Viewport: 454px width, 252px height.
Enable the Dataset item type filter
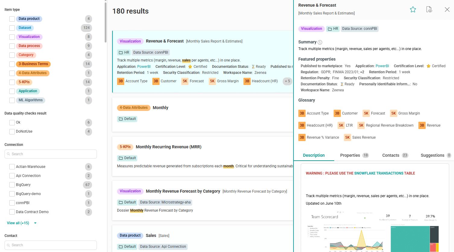click(12, 28)
